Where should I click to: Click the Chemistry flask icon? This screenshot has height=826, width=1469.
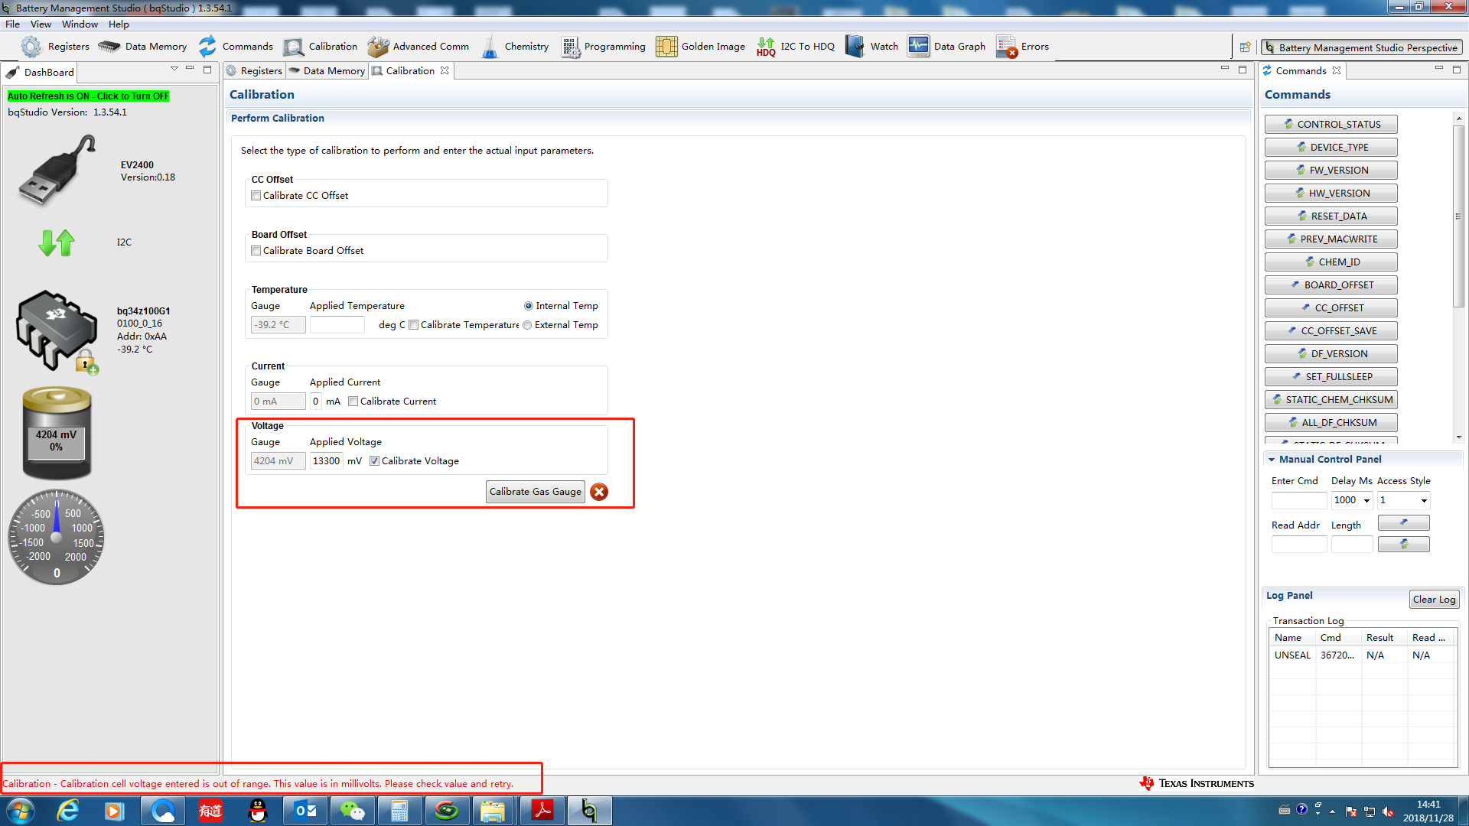point(490,47)
